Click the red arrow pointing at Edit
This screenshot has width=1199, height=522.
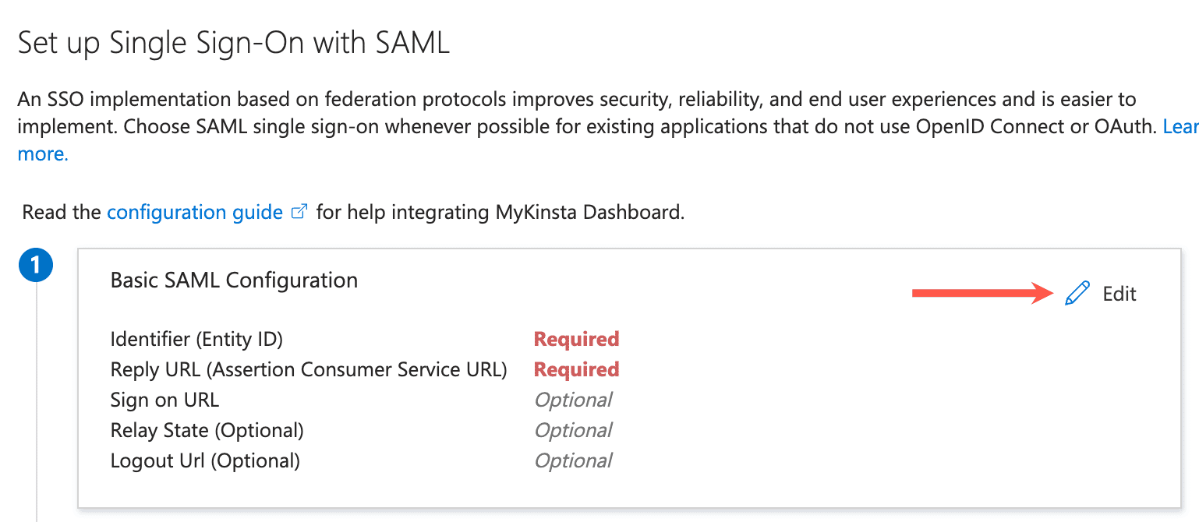(982, 293)
